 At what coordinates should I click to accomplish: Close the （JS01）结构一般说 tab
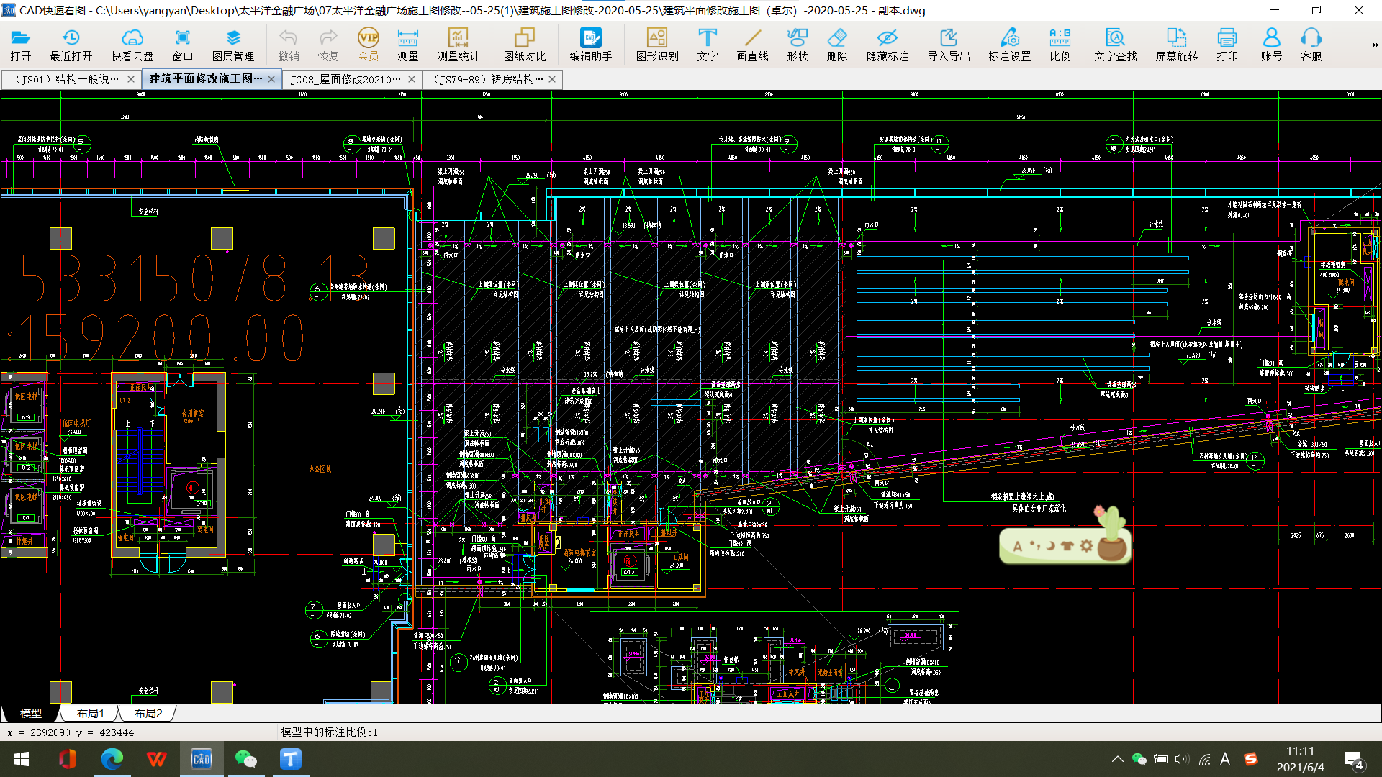131,79
